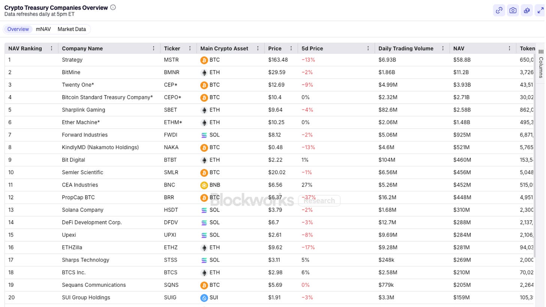This screenshot has height=307, width=546.
Task: Select company name BitMine
Action: [71, 72]
